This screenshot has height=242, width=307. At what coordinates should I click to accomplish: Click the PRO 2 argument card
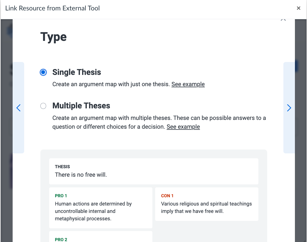pos(101,237)
